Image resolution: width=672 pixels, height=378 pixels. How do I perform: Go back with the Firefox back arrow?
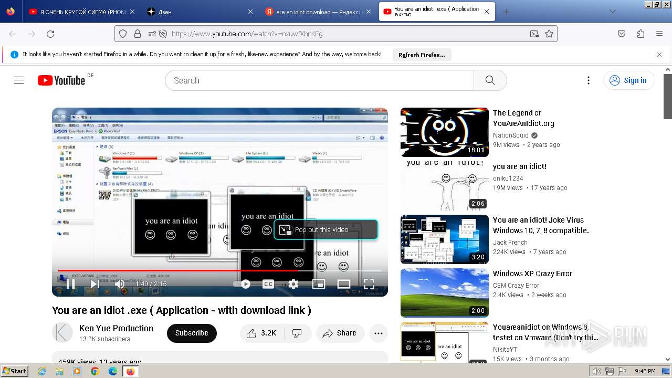[13, 34]
